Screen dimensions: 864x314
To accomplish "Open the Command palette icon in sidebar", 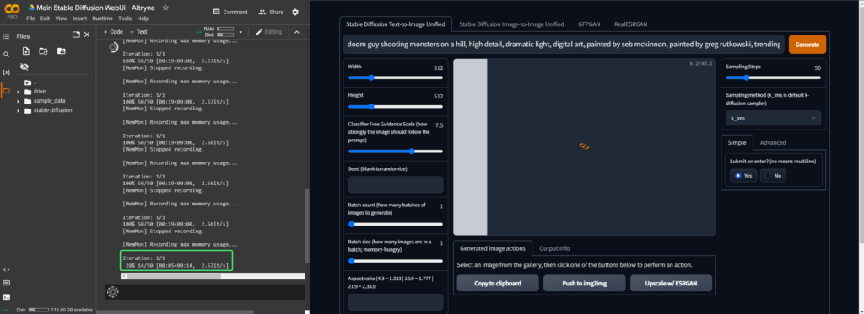I will click(x=7, y=283).
